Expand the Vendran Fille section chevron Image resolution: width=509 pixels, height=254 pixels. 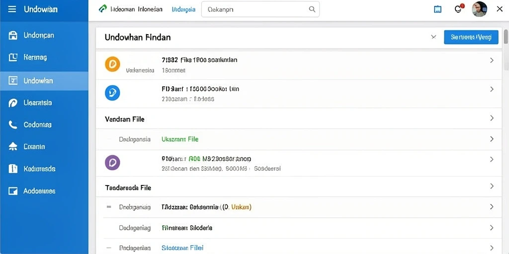click(492, 118)
